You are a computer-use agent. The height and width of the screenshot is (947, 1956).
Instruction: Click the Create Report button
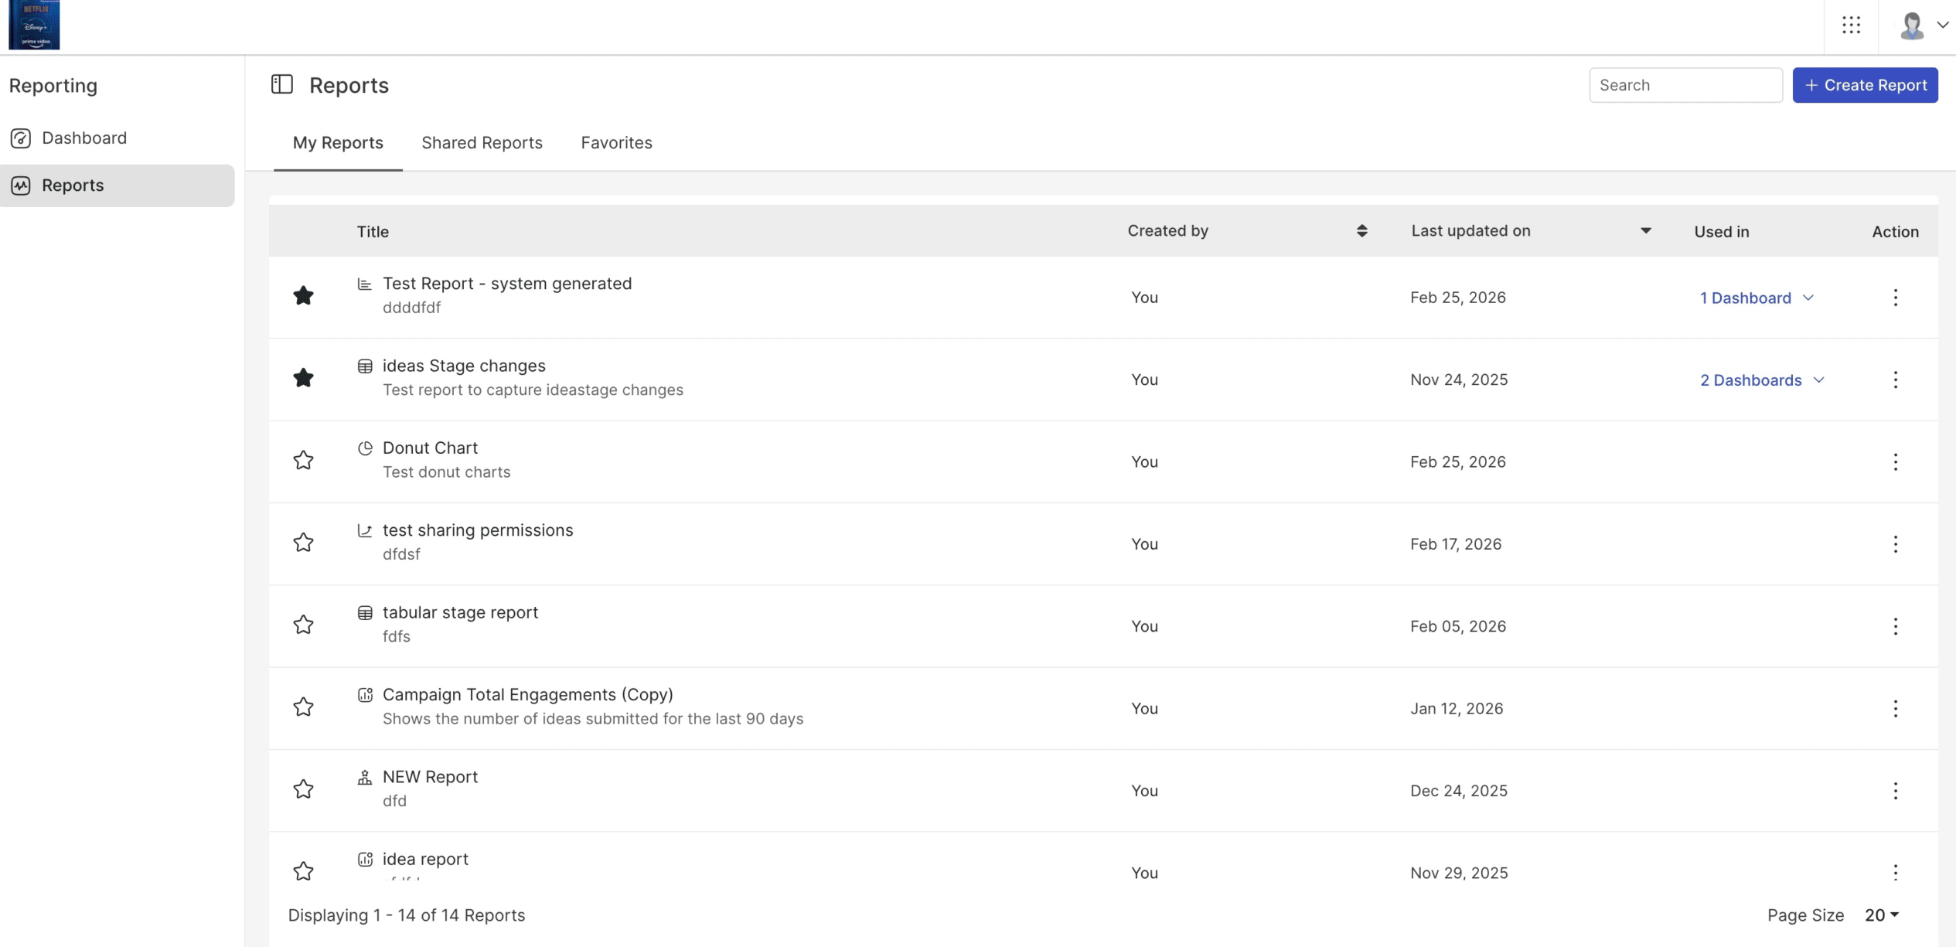tap(1865, 85)
